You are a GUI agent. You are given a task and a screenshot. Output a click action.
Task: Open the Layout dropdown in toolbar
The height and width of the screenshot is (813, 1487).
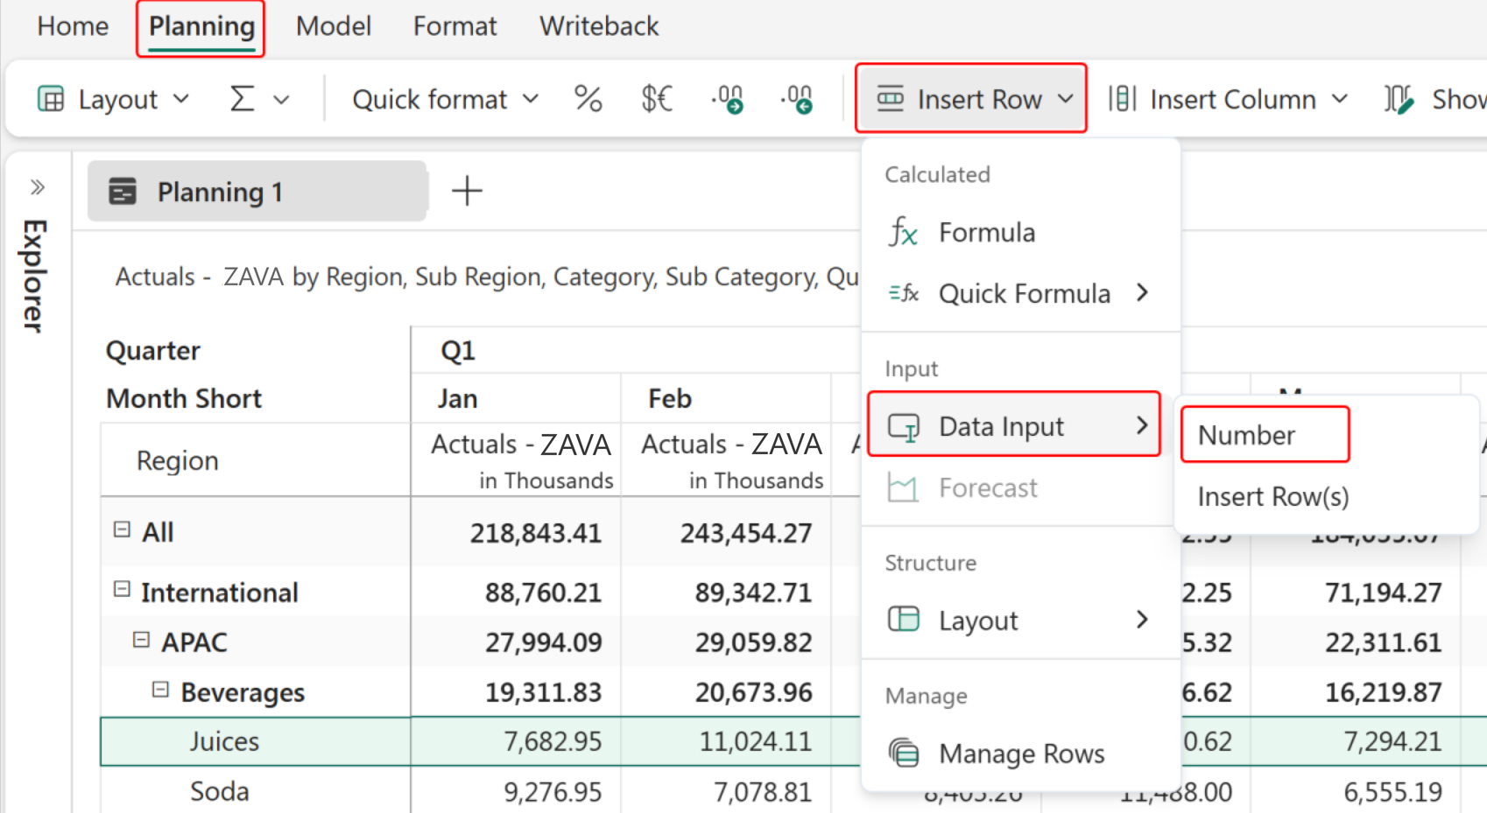[114, 100]
